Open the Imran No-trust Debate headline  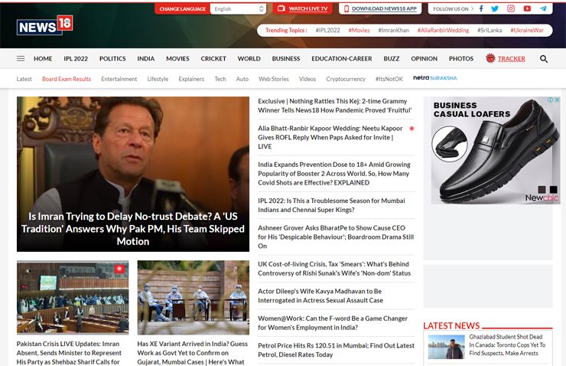pyautogui.click(x=133, y=229)
